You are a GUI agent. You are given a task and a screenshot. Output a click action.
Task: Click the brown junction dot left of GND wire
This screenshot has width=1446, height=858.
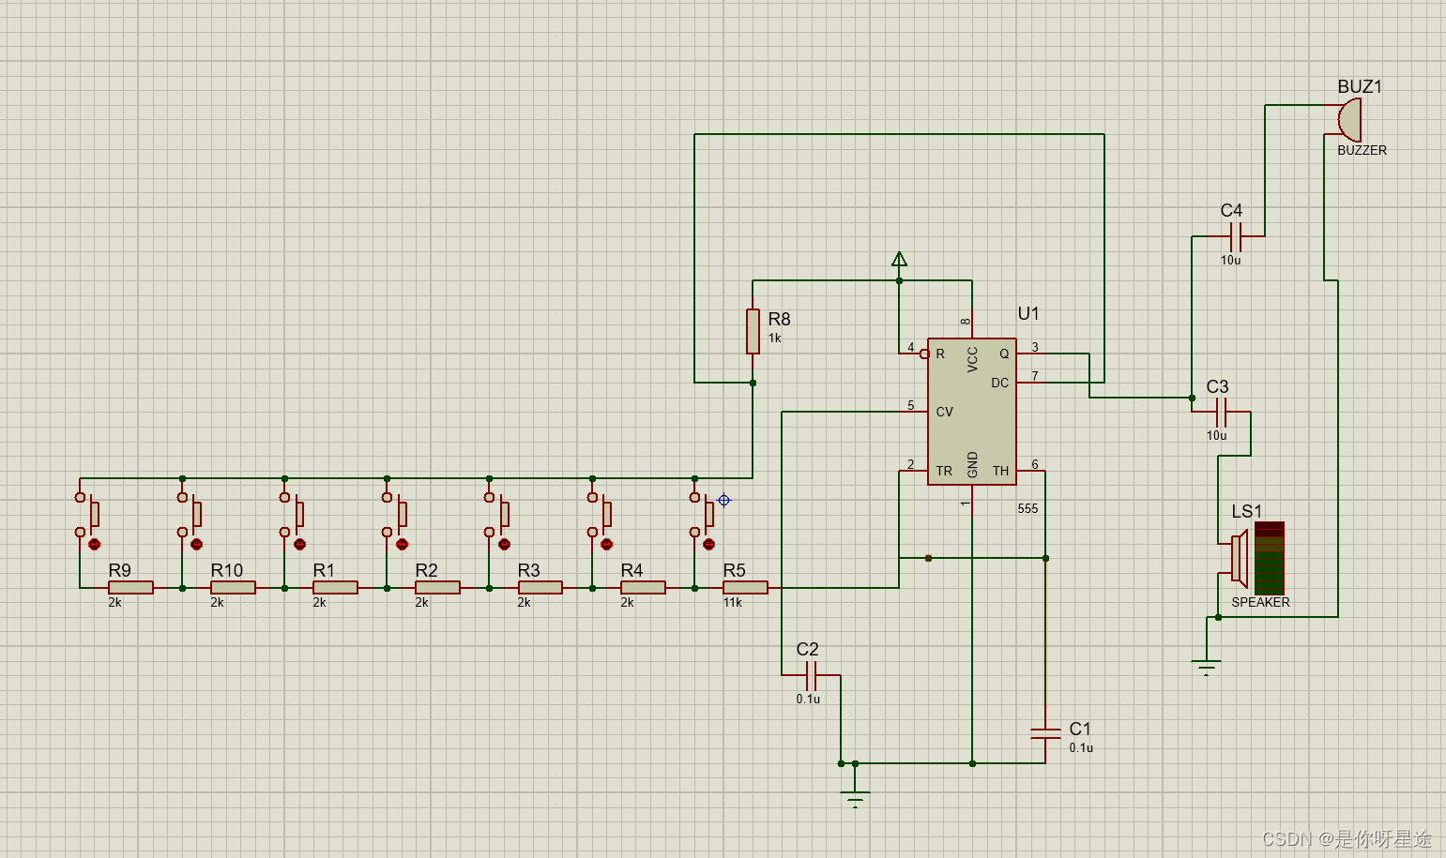coord(928,558)
